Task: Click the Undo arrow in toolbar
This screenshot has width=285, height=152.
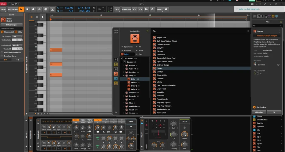Action: click(x=134, y=9)
